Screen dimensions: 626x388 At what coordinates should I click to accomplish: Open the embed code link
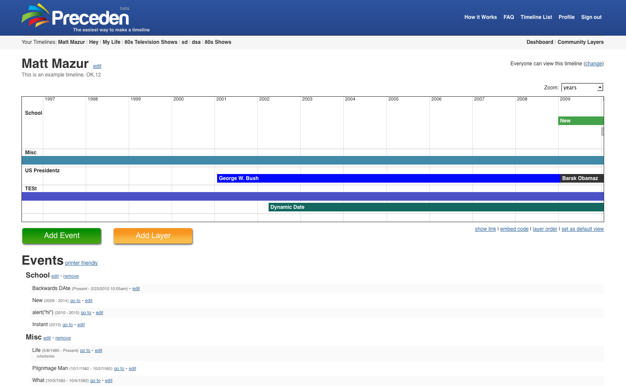point(514,229)
